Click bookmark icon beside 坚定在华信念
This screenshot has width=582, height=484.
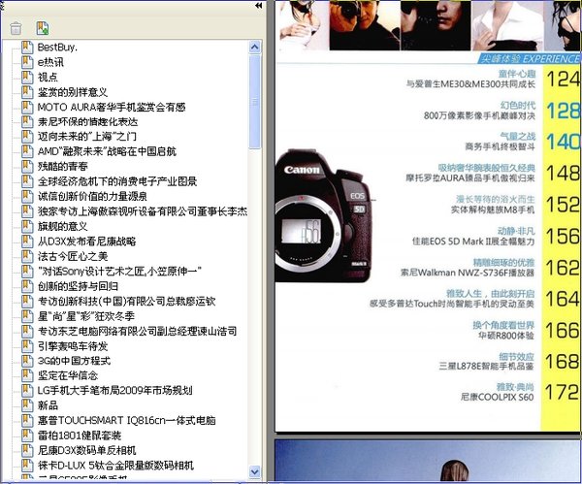click(x=27, y=375)
